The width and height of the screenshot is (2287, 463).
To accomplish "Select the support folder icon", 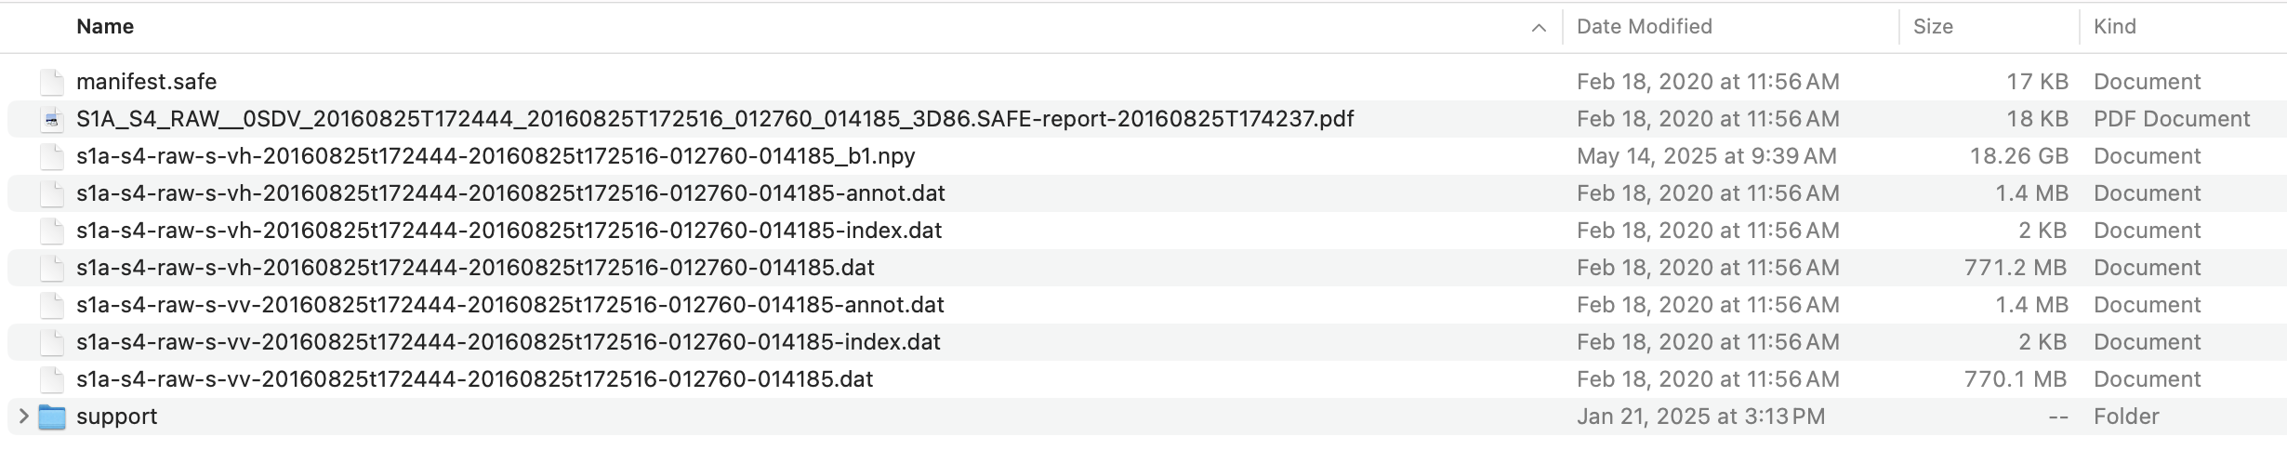I will click(x=52, y=417).
